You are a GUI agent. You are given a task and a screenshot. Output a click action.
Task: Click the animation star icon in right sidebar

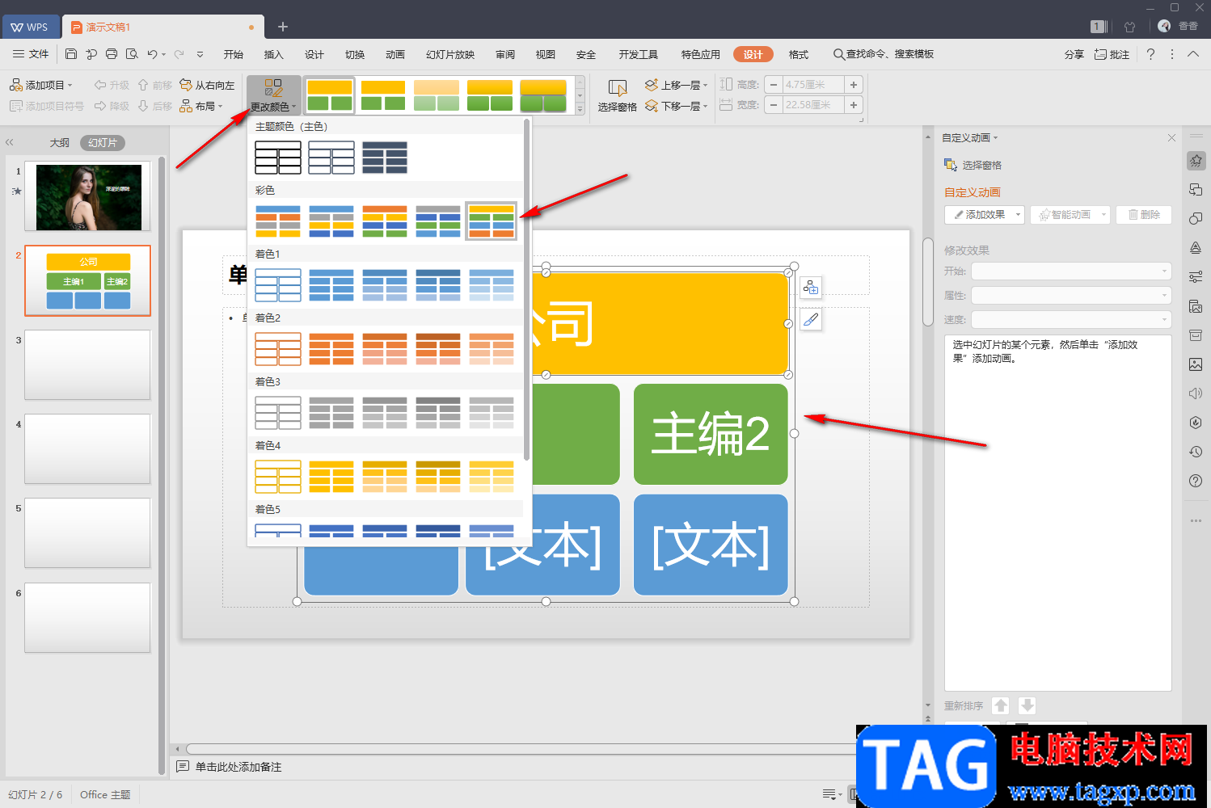pos(1196,161)
